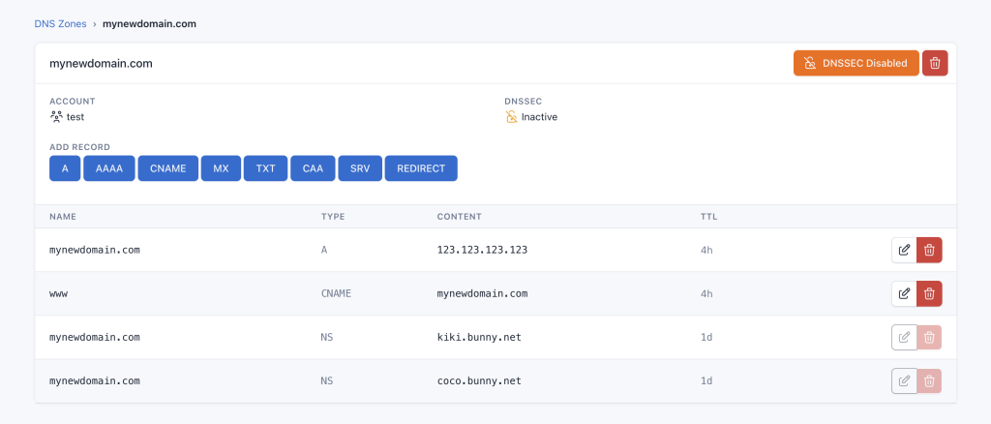
Task: Add a CNAME record
Action: point(167,168)
